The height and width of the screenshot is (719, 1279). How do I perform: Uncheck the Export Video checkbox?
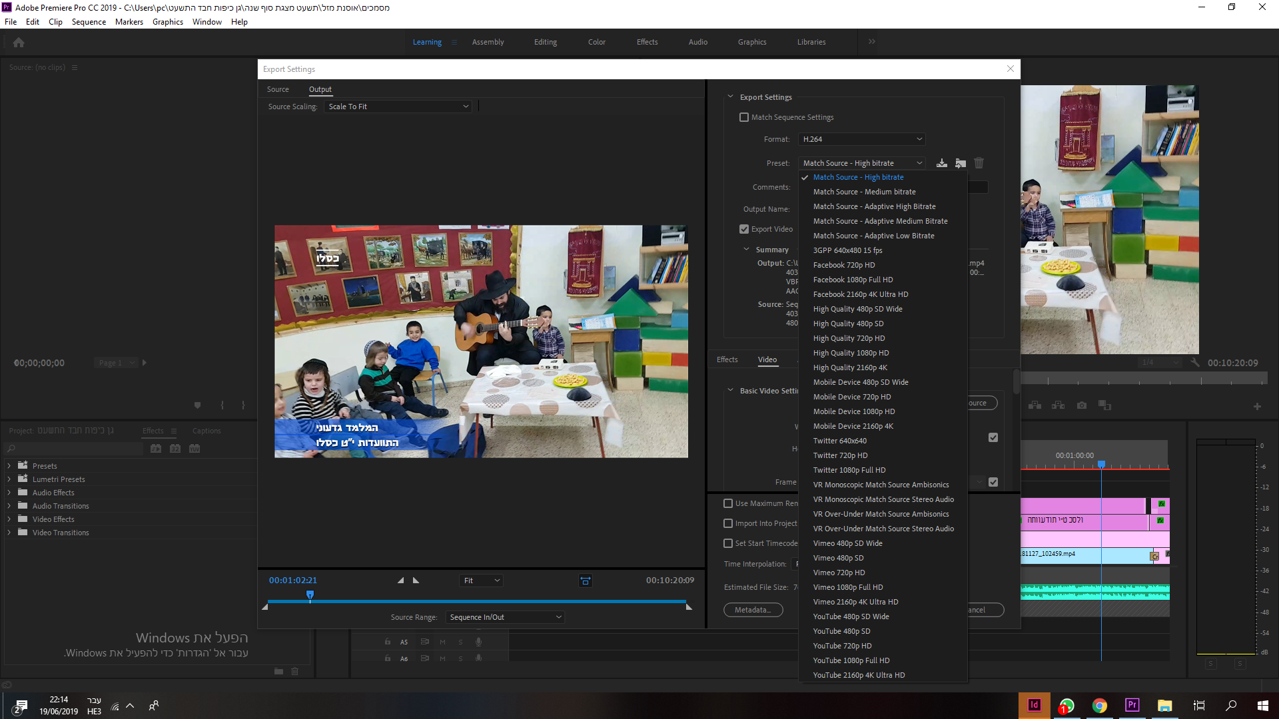click(744, 229)
